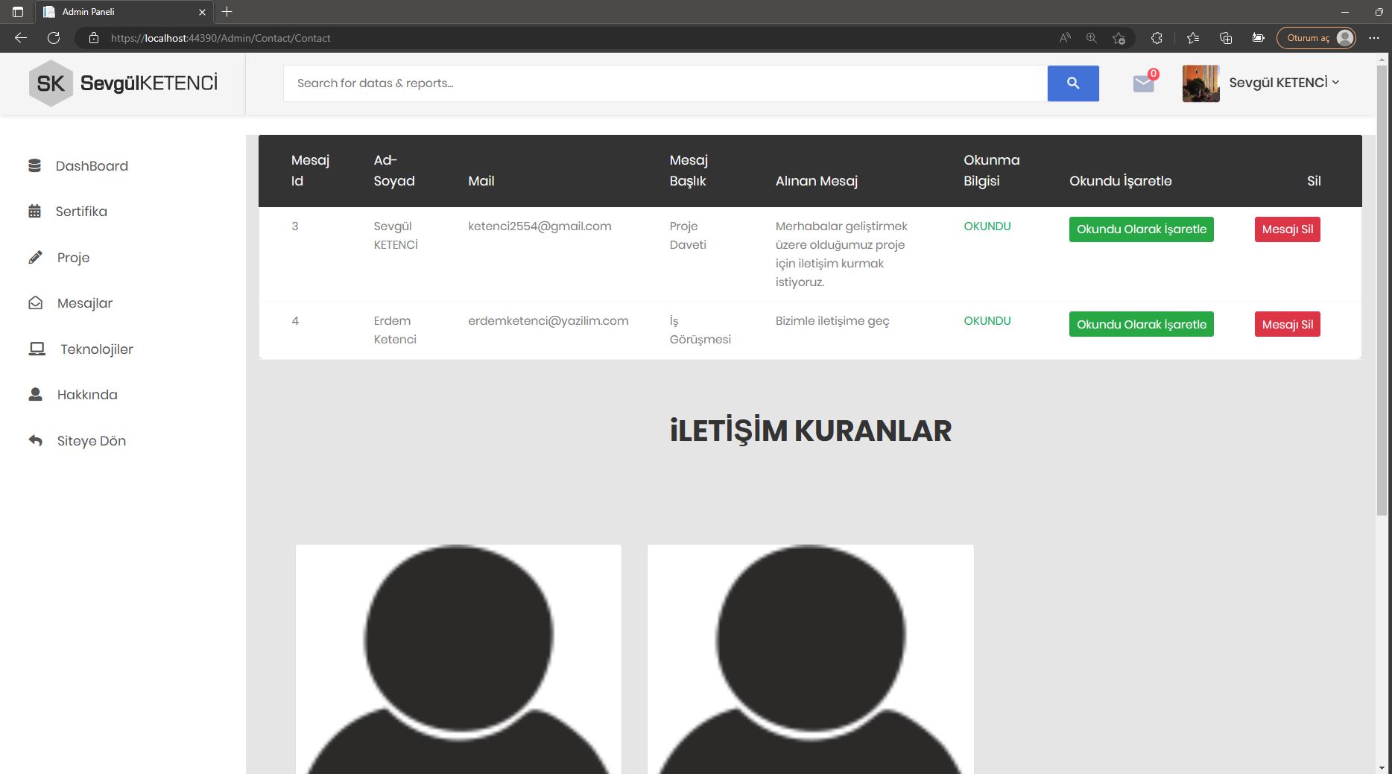Click the Mesajlar open-envelope icon
1392x774 pixels.
[35, 303]
